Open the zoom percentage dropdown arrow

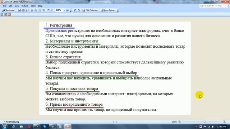[x=64, y=10]
